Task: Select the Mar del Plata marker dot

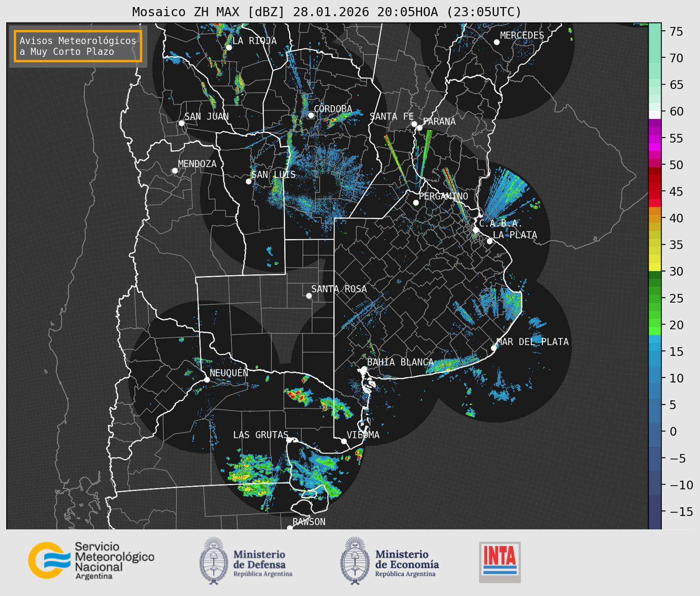Action: (493, 348)
